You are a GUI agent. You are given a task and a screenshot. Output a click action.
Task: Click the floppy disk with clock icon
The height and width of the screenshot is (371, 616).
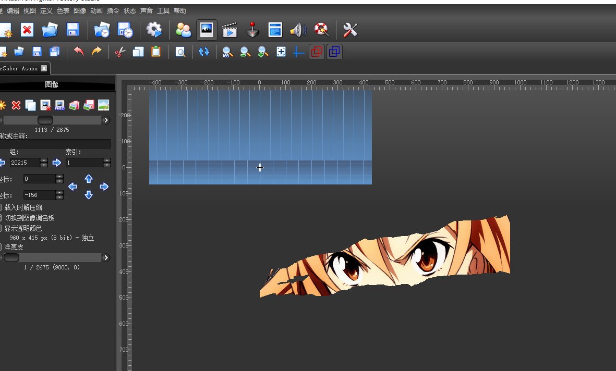(125, 30)
